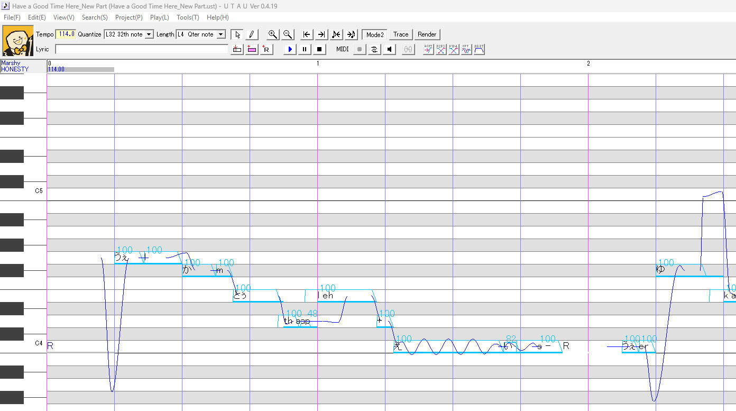This screenshot has width=736, height=411.
Task: Stop playback with the square button
Action: 319,49
